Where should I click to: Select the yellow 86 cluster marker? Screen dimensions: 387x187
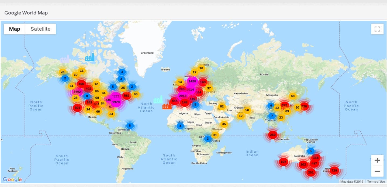coord(97,91)
